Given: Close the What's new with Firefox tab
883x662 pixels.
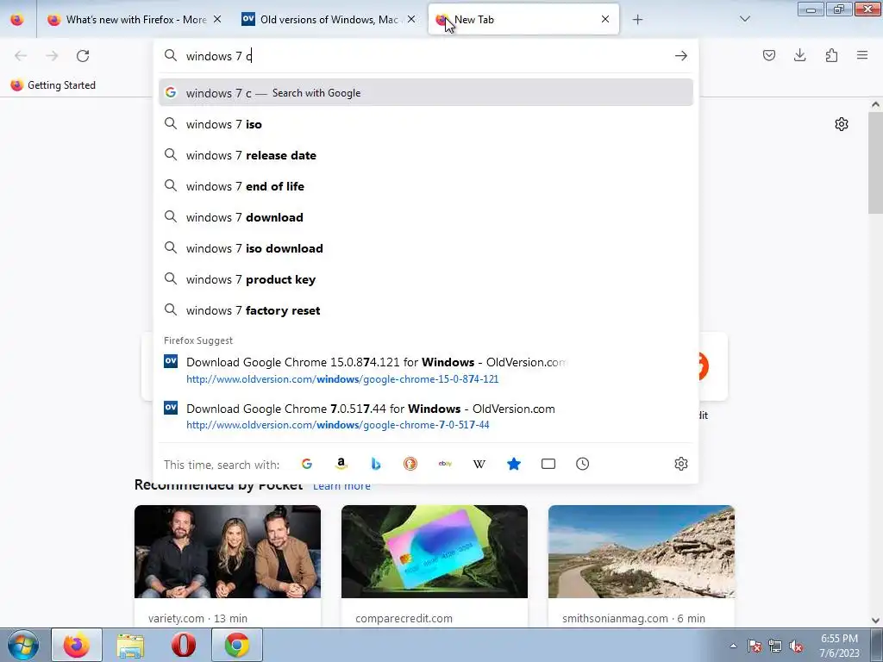Looking at the screenshot, I should (x=217, y=19).
